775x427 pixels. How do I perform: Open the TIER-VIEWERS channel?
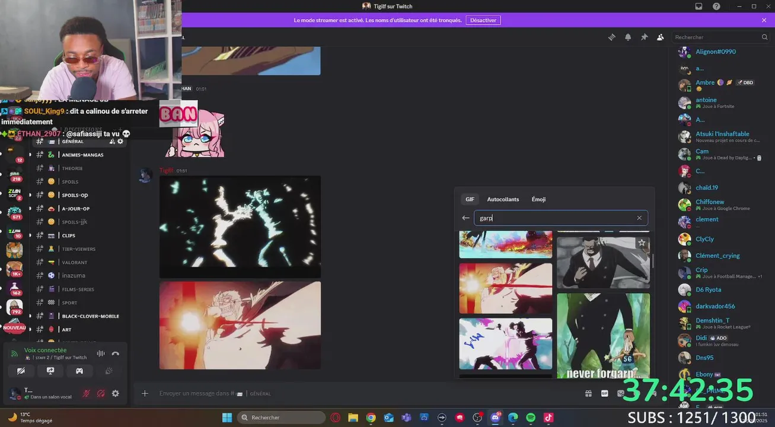click(x=79, y=249)
